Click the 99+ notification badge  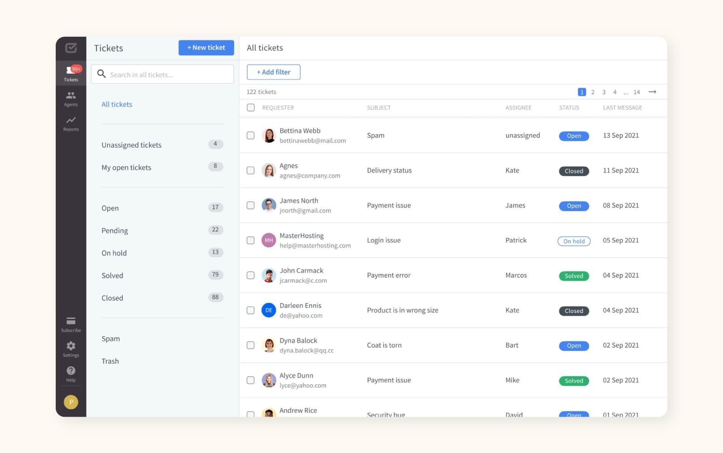[76, 69]
